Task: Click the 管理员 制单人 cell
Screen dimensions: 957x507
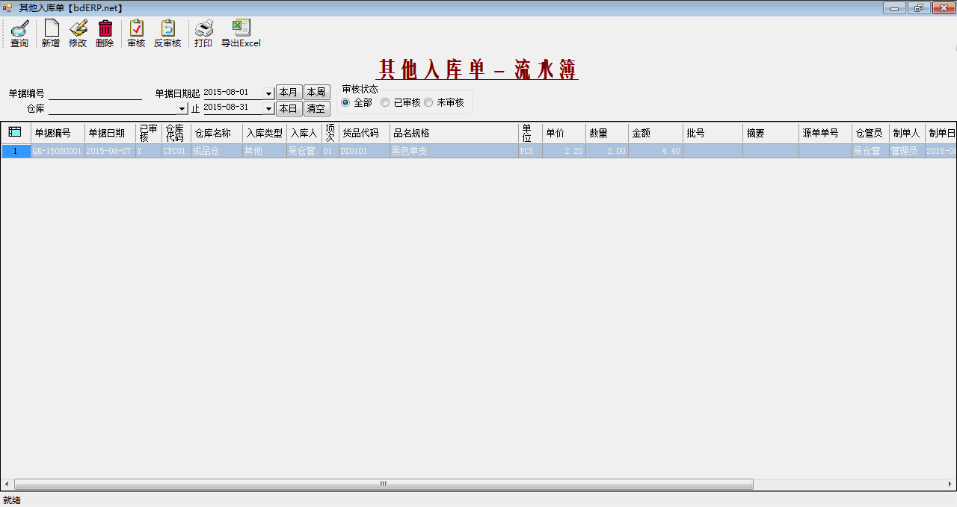Action: 907,151
